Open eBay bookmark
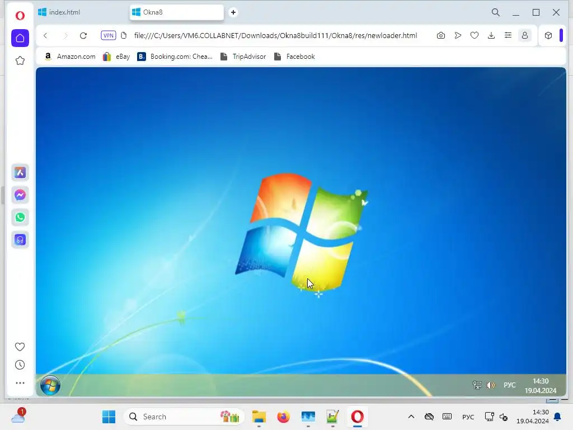The height and width of the screenshot is (430, 573). (116, 57)
